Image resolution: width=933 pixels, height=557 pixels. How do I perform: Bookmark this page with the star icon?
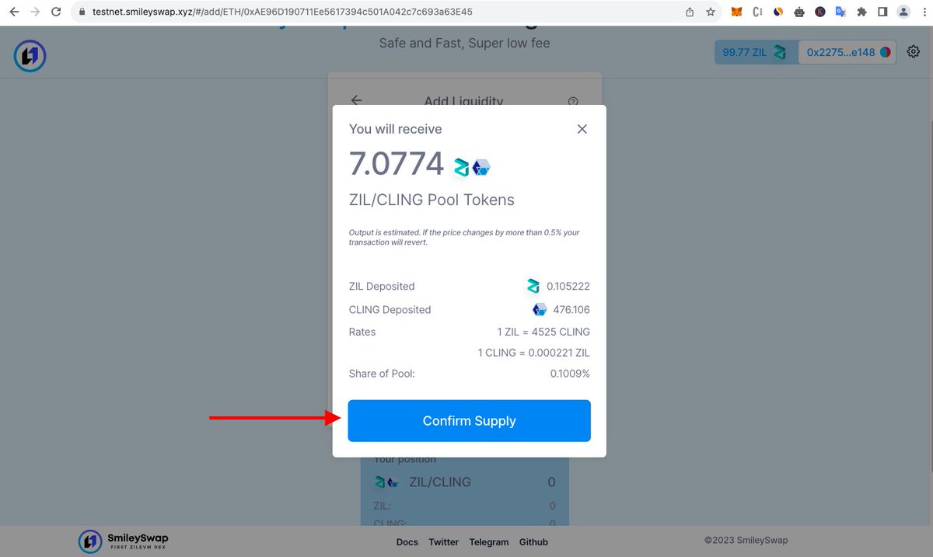point(711,12)
